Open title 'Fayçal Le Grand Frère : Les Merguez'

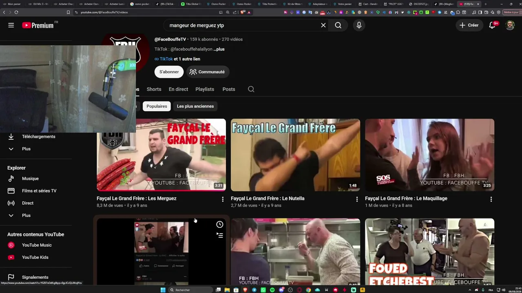tap(137, 199)
